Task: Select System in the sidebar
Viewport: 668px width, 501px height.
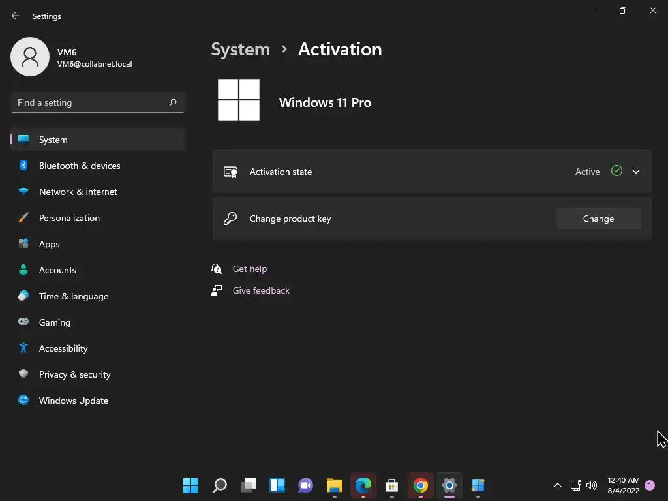Action: (x=98, y=140)
